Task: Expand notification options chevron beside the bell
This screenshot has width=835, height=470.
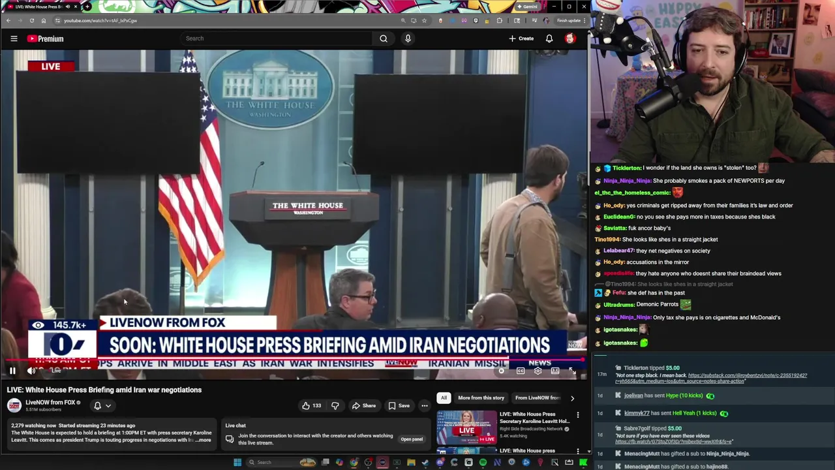Action: 108,405
